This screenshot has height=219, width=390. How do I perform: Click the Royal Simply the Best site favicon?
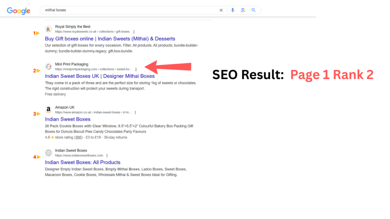tap(48, 29)
